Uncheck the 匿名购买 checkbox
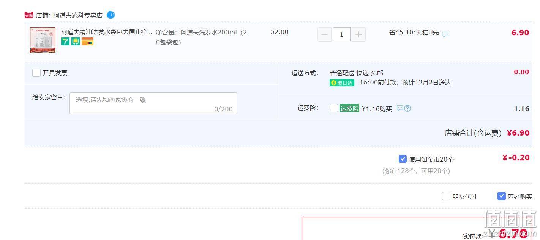Screen dimensions: 540x240 click(x=502, y=196)
